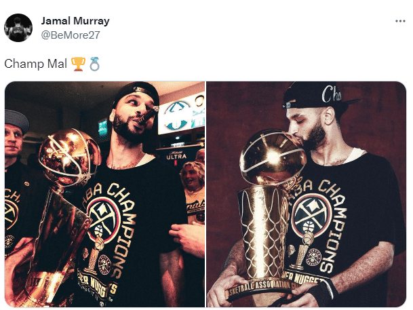Select the Champ Mal tweet text
Image resolution: width=413 pixels, height=310 pixels.
[x=35, y=64]
